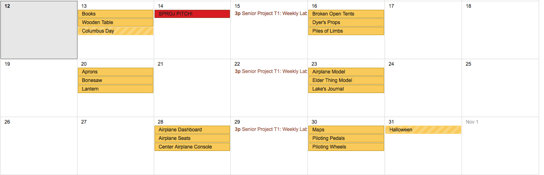Open the Lake's Journal event
Image resolution: width=544 pixels, height=175 pixels.
pos(346,89)
